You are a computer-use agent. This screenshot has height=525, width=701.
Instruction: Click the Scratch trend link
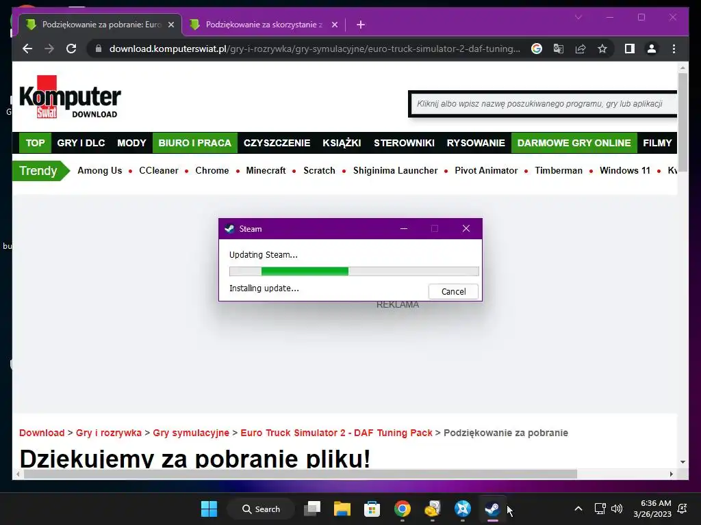pyautogui.click(x=319, y=170)
